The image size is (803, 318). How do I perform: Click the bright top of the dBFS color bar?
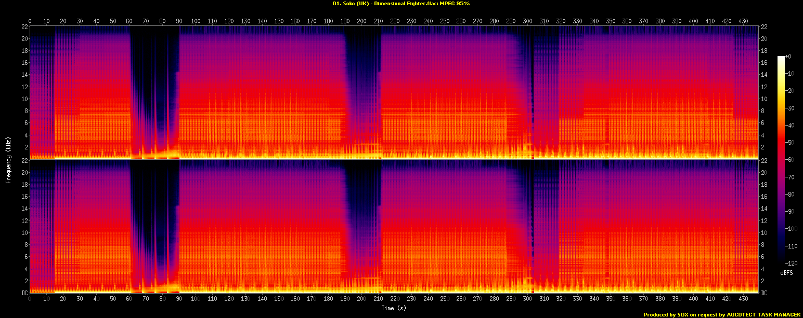(781, 59)
